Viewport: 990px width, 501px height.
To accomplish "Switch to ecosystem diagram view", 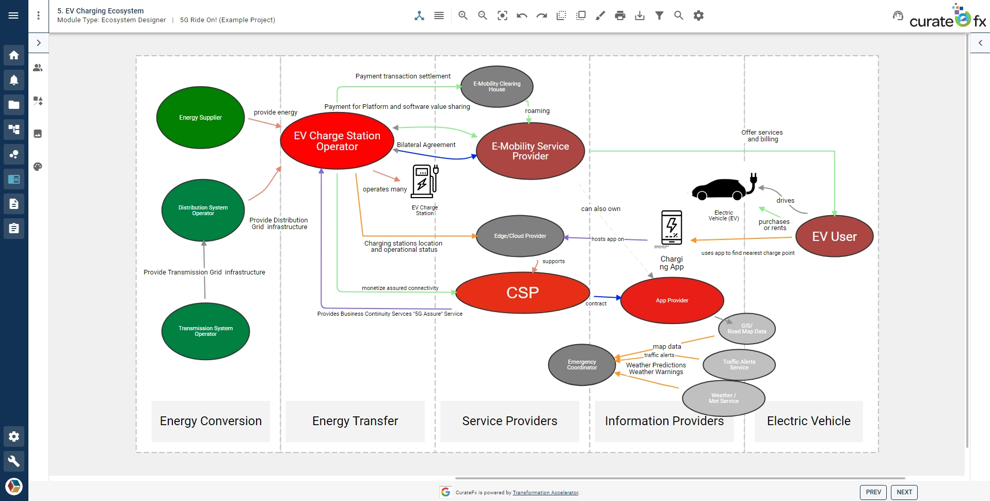I will 419,15.
